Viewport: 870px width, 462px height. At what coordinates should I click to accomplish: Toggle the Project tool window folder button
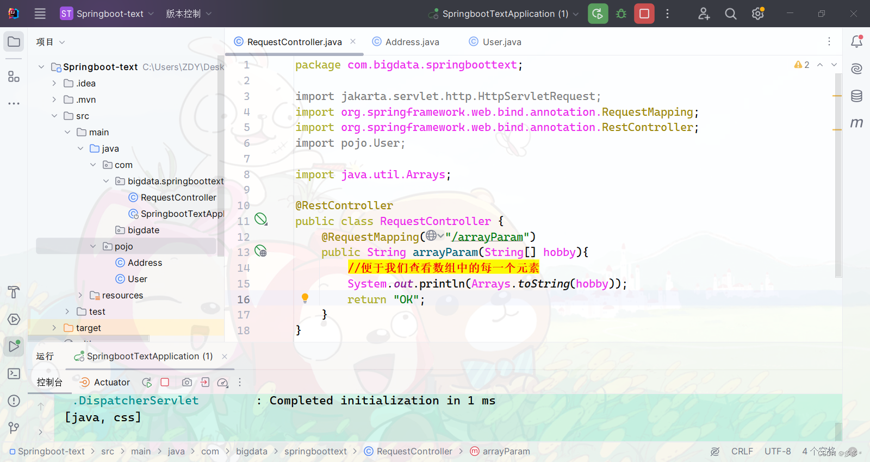14,42
